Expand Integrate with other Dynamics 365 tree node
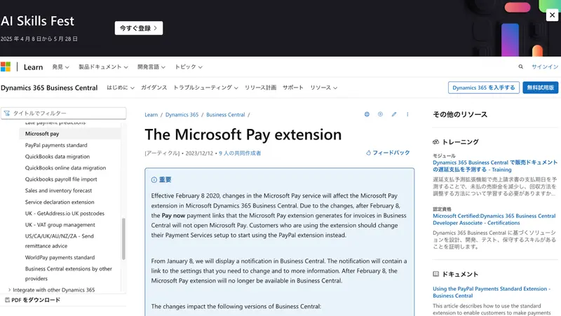This screenshot has height=316, width=561. click(x=9, y=290)
